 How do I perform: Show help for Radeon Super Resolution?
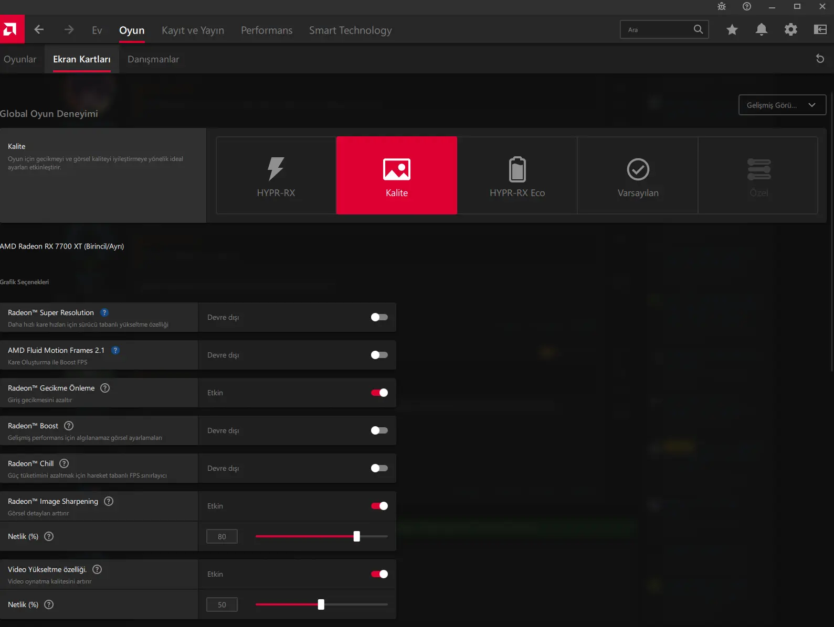pos(104,312)
